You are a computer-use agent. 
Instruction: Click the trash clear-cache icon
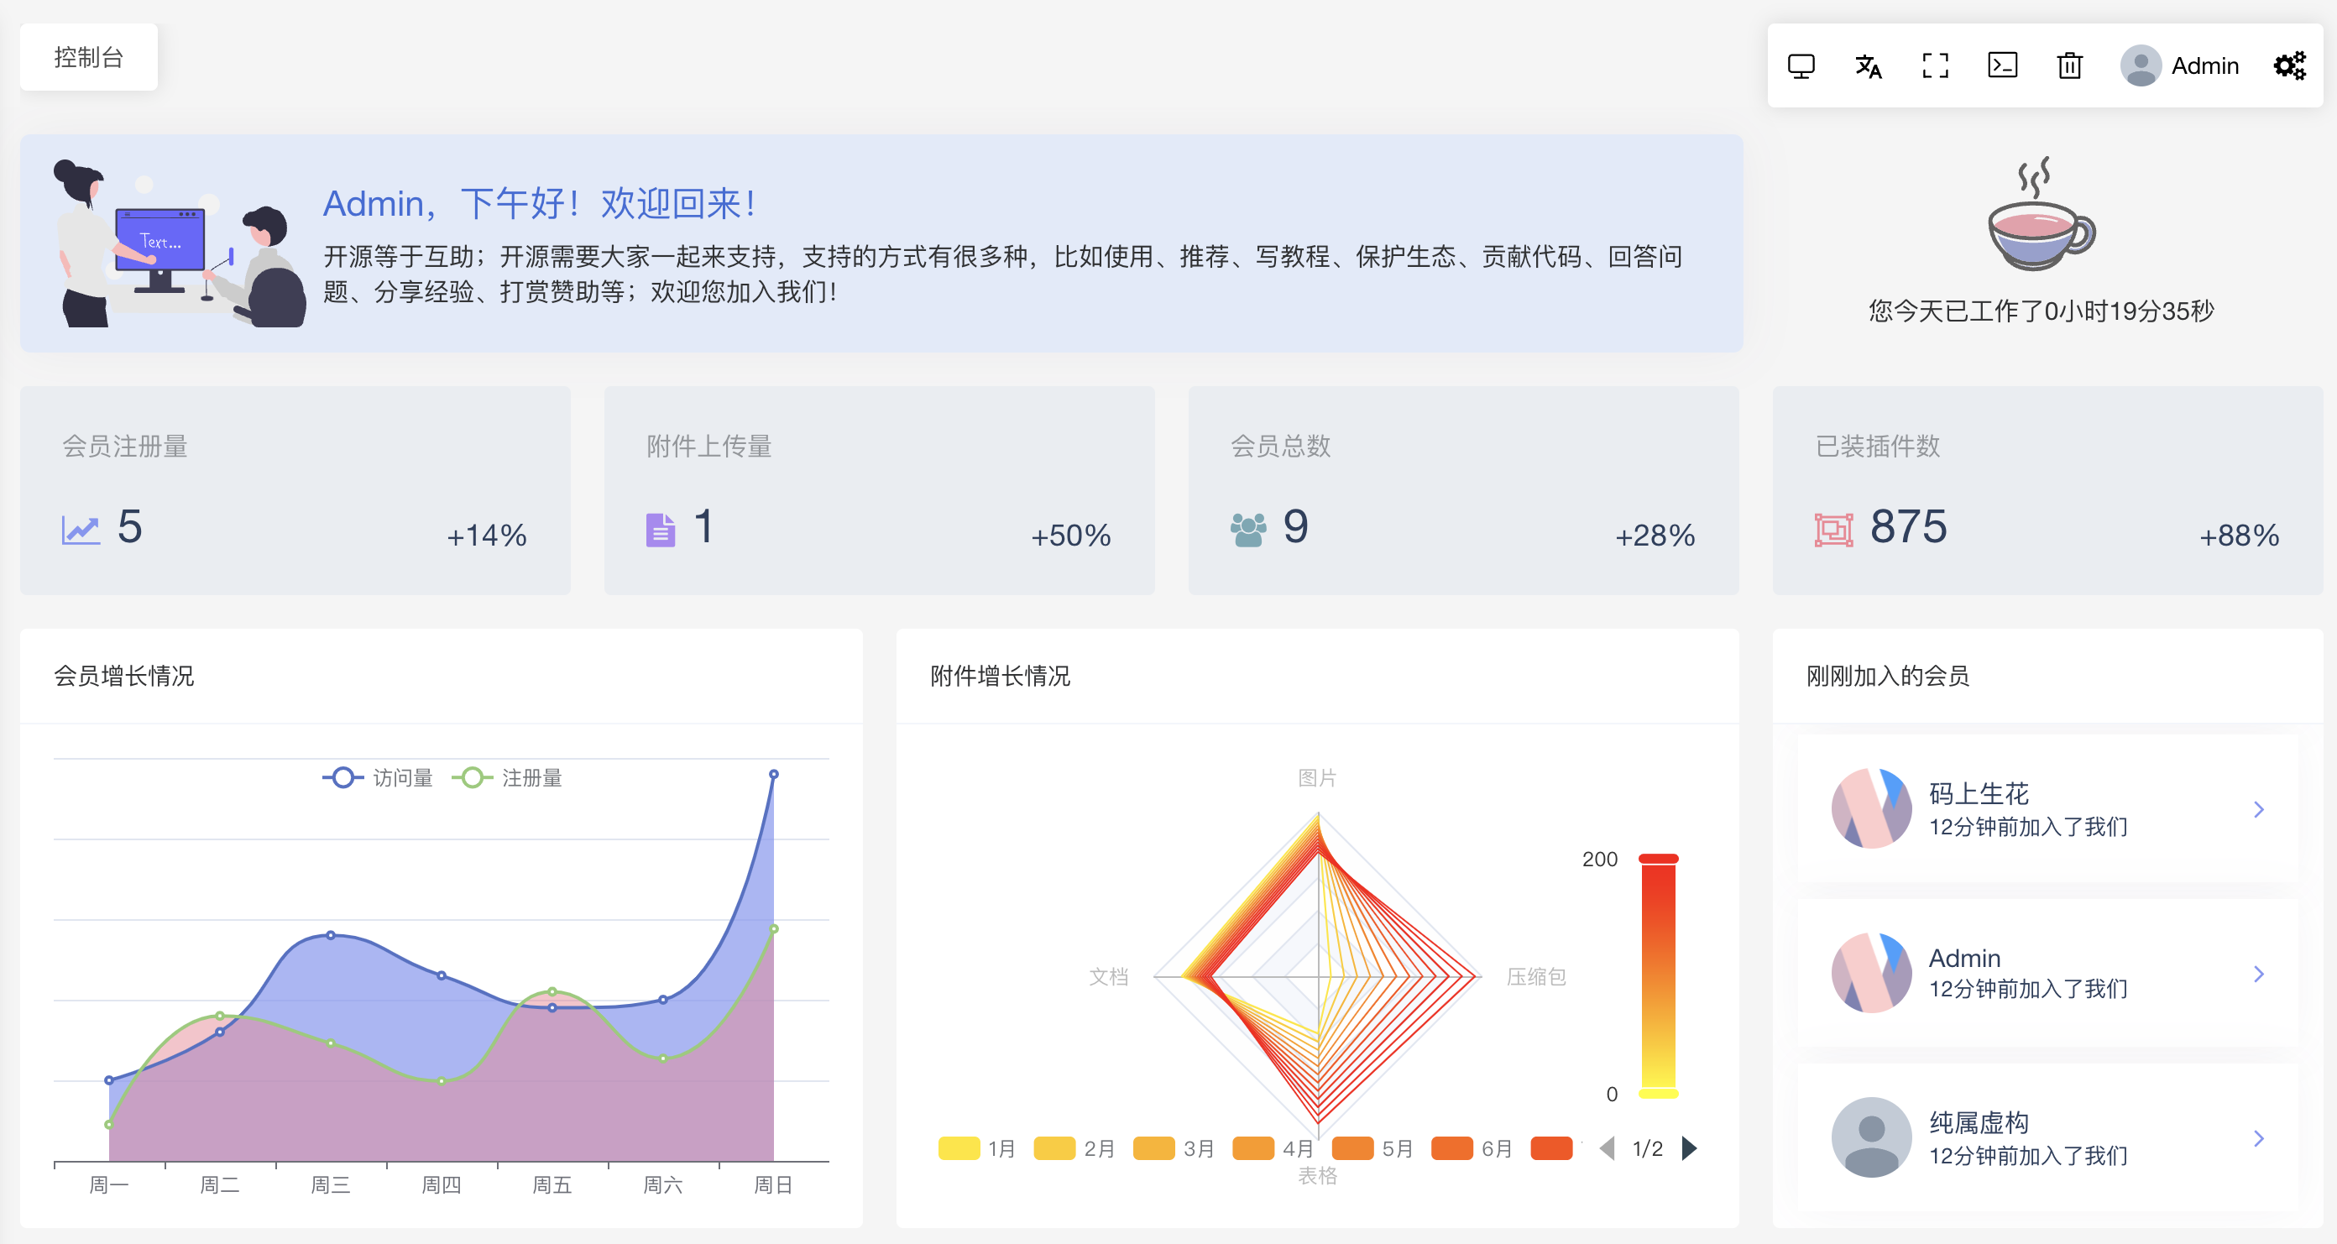2069,66
